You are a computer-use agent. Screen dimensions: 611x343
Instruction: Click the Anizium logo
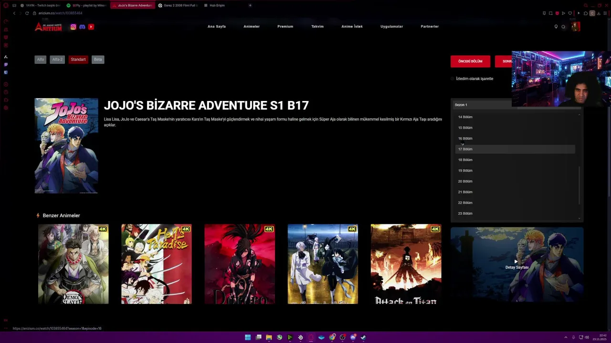click(48, 27)
